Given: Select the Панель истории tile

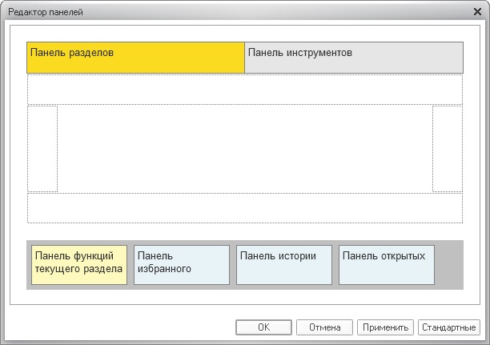Looking at the screenshot, I should coord(284,265).
